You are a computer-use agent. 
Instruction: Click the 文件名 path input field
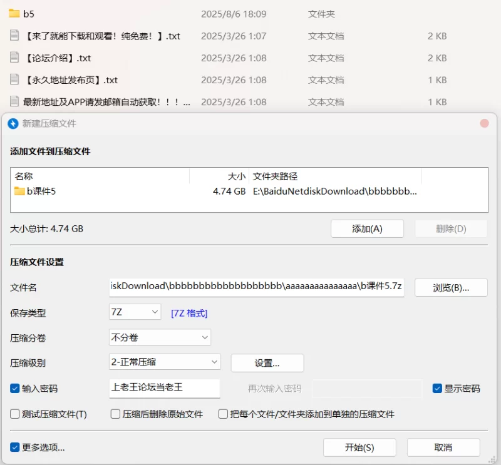257,287
